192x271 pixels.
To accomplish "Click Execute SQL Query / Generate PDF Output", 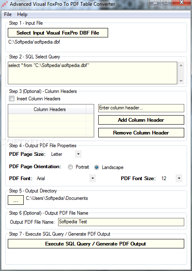I will tap(96, 244).
